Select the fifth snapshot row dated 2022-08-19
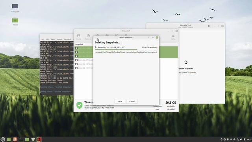The height and width of the screenshot is (142, 252). [84, 64]
